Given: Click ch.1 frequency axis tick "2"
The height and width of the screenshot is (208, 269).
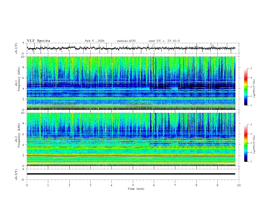Looking at the screenshot, I should (x=24, y=99).
